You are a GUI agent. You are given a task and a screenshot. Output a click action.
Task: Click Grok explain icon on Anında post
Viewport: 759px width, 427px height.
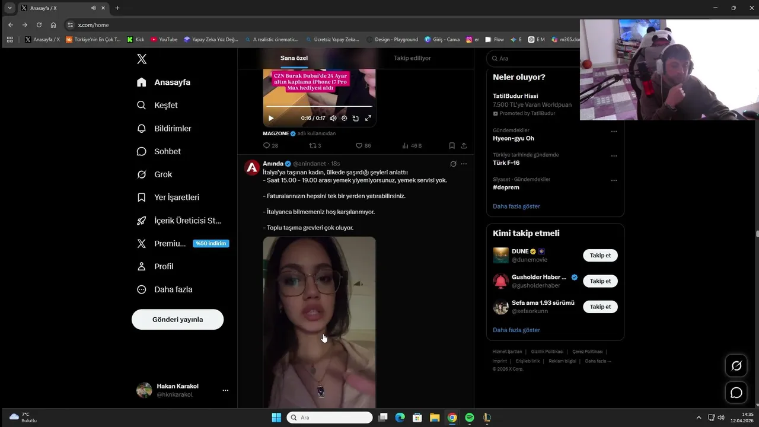click(453, 164)
